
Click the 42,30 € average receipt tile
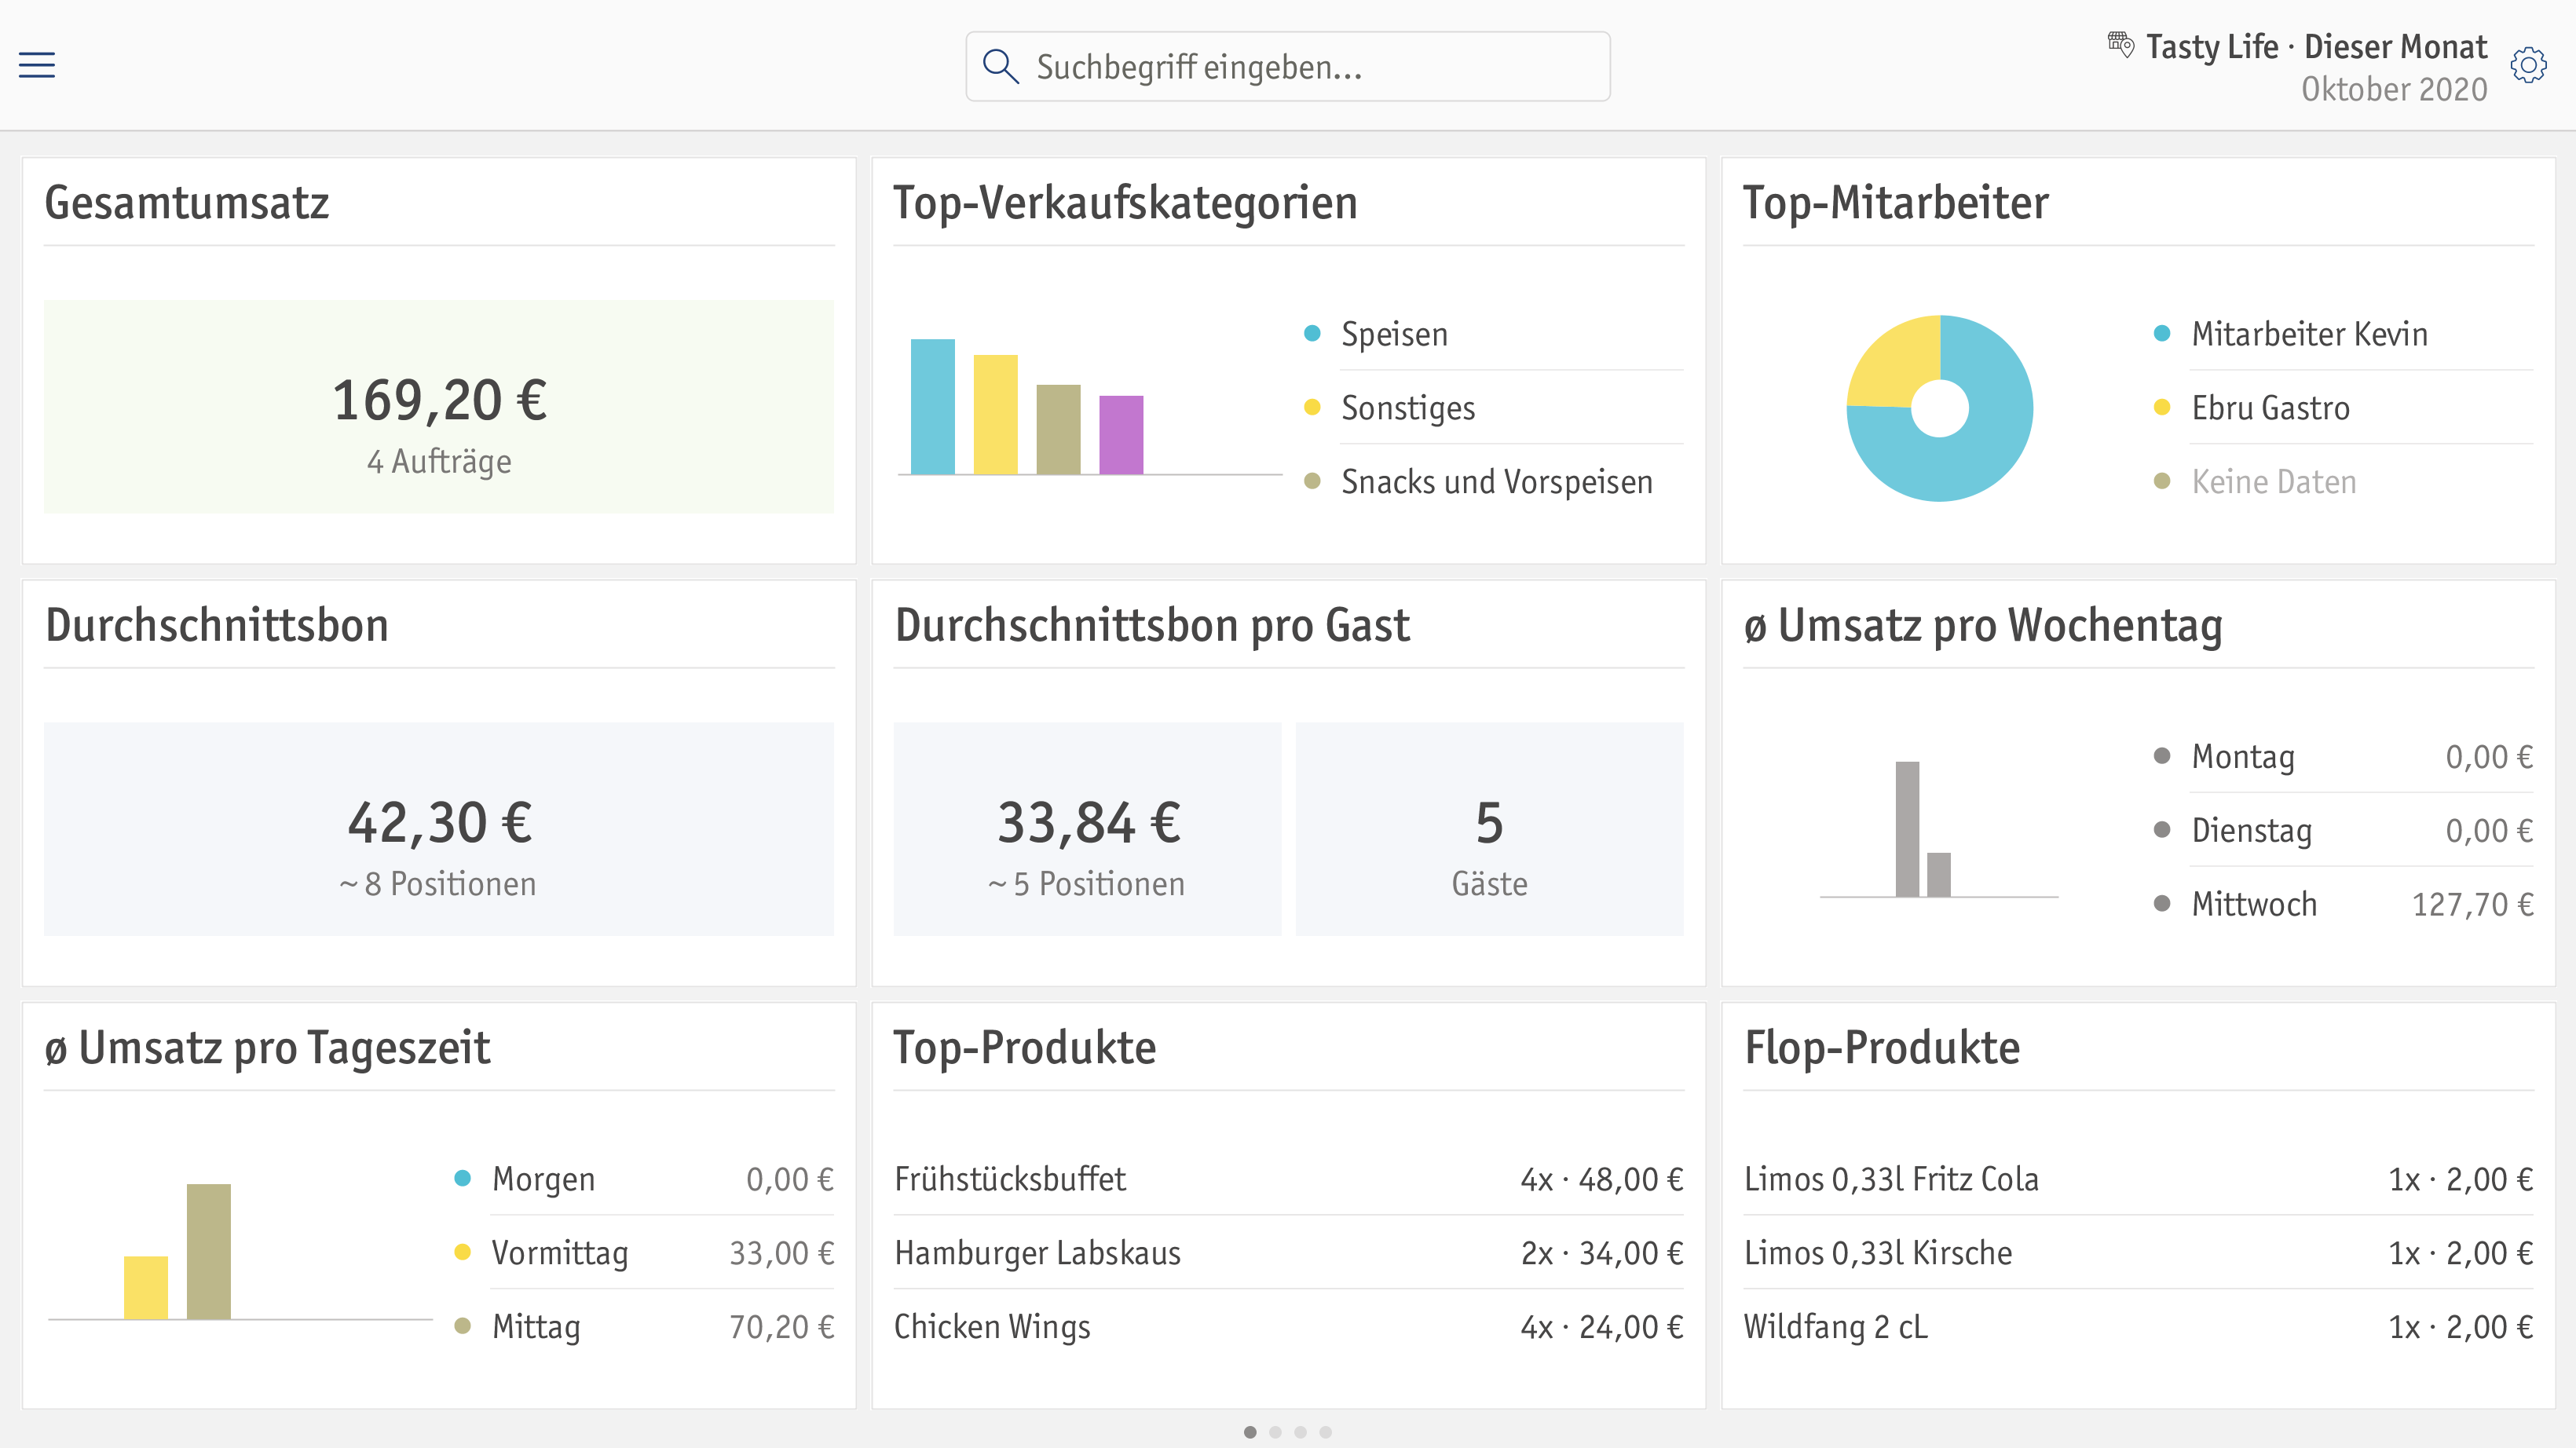pyautogui.click(x=439, y=829)
